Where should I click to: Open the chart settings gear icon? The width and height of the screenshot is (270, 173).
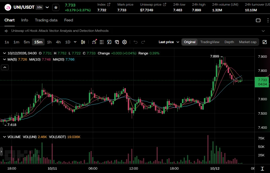(x=124, y=42)
